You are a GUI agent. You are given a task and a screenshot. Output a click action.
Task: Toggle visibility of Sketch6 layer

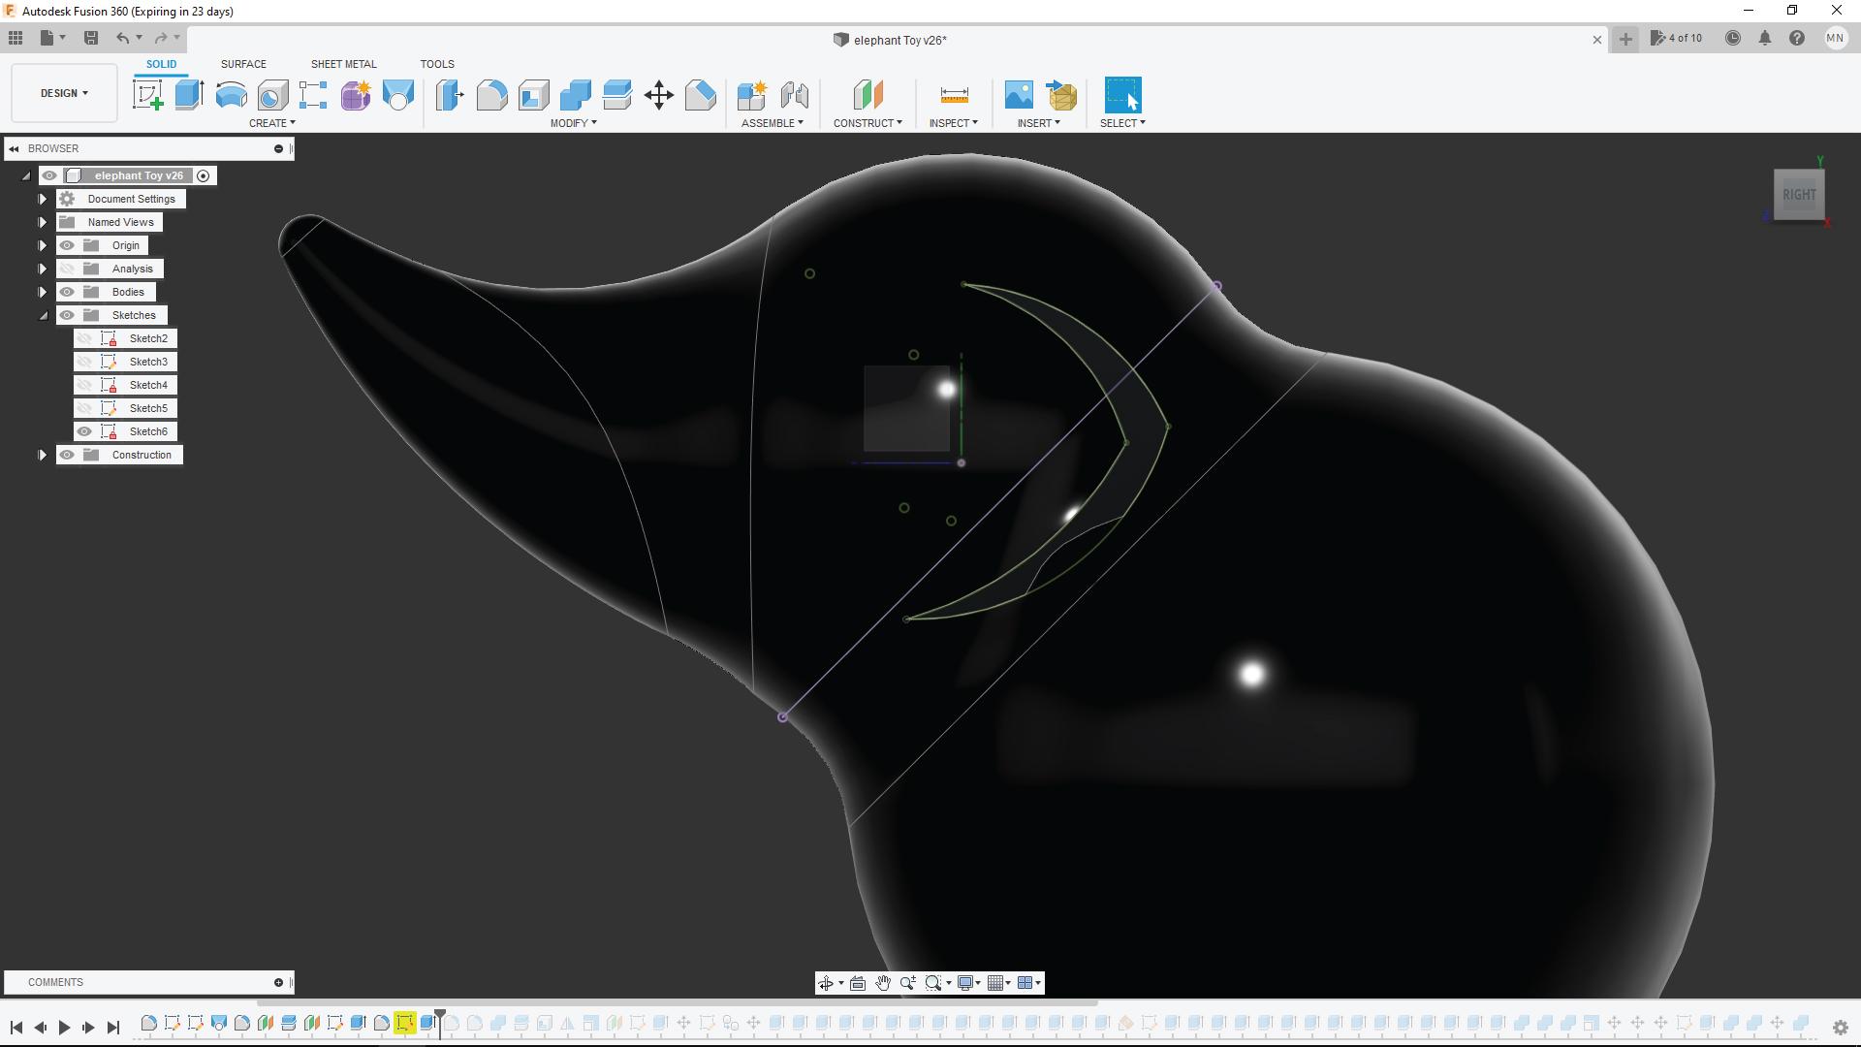(85, 430)
